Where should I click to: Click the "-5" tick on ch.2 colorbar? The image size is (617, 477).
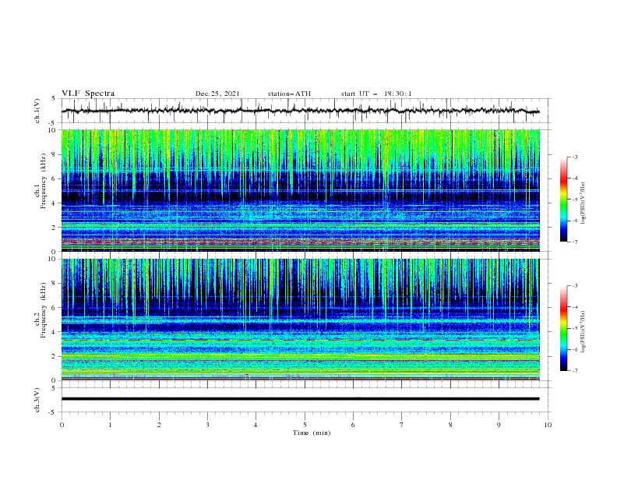point(574,328)
